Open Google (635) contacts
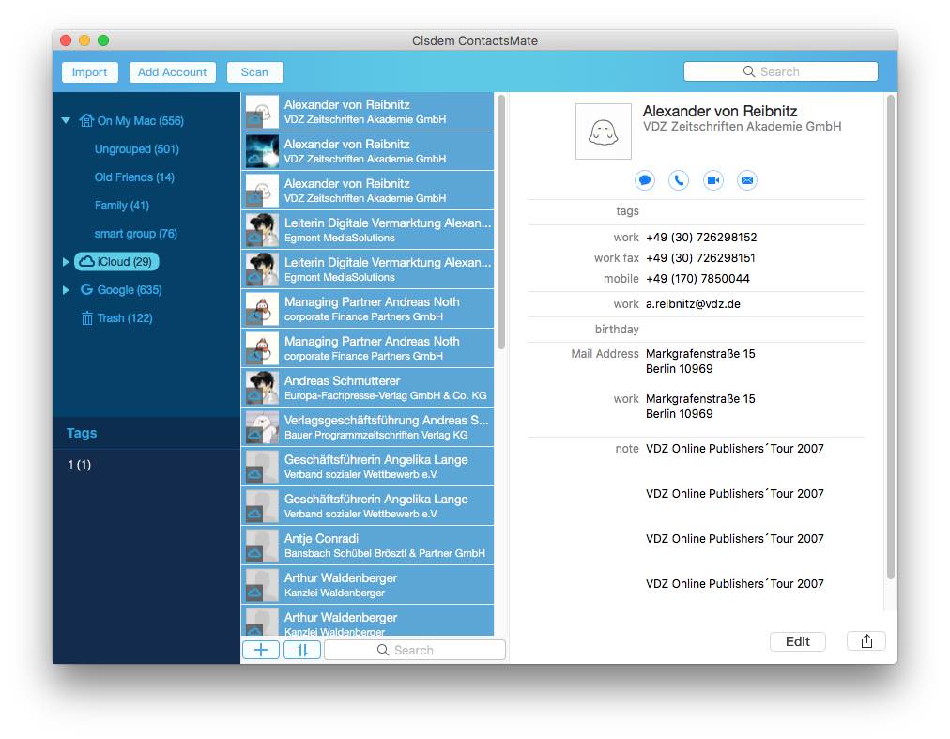Image resolution: width=950 pixels, height=739 pixels. [129, 290]
